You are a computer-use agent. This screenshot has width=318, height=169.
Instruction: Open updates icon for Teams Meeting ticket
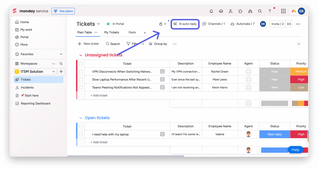[162, 87]
